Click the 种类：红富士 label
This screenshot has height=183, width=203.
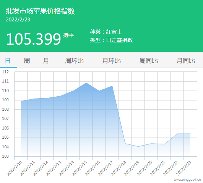coord(106,32)
